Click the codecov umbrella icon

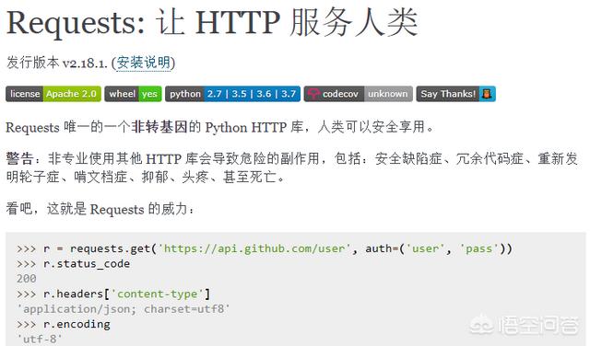313,94
